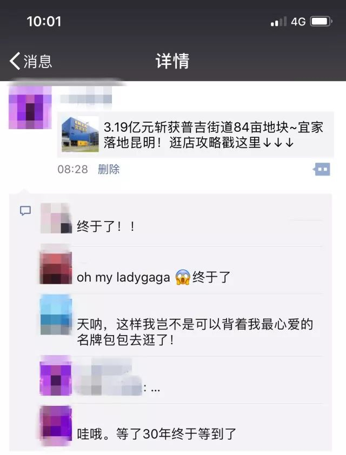Tap the comment bubble icon
This screenshot has width=346, height=455.
point(25,211)
